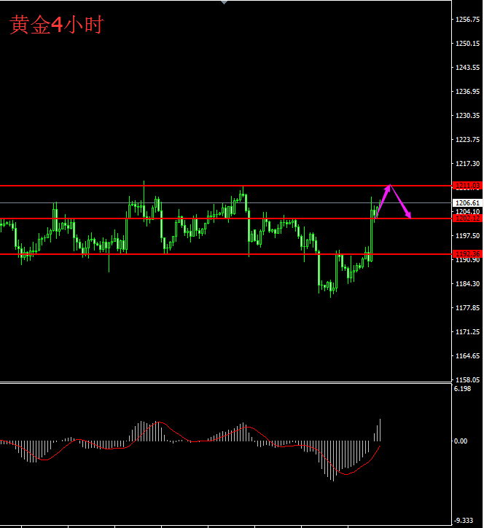
Task: Click the 1184.30 price axis value
Action: (x=467, y=284)
